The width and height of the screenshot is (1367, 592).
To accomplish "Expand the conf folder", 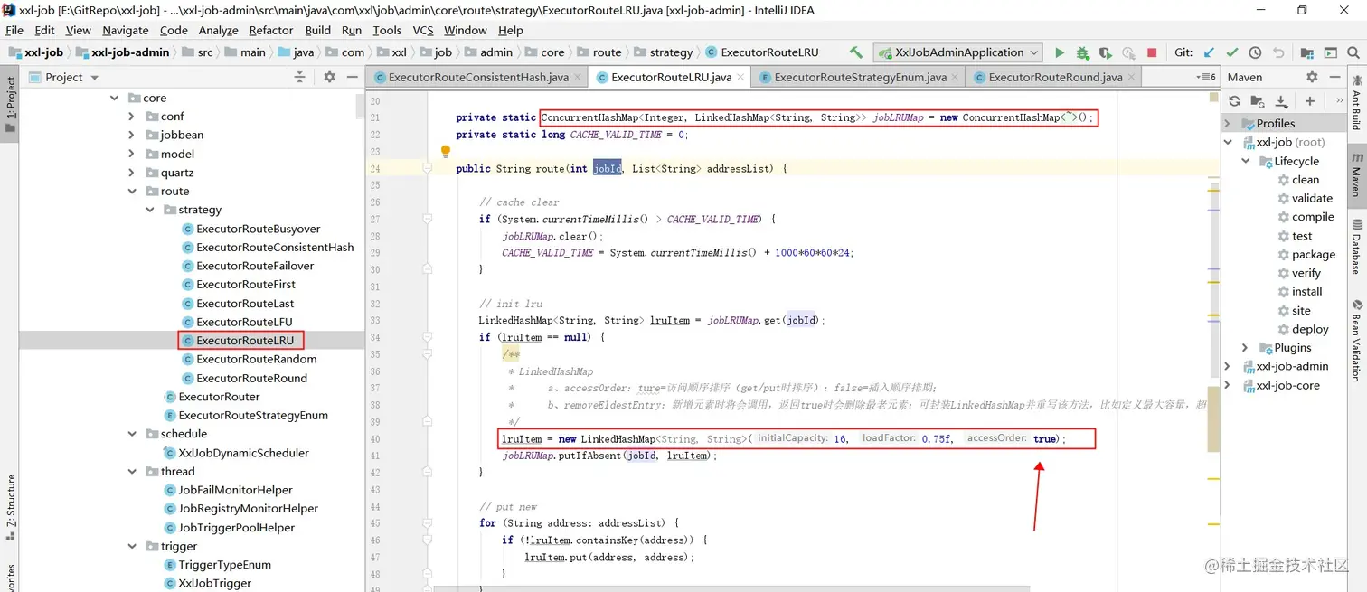I will tap(132, 117).
